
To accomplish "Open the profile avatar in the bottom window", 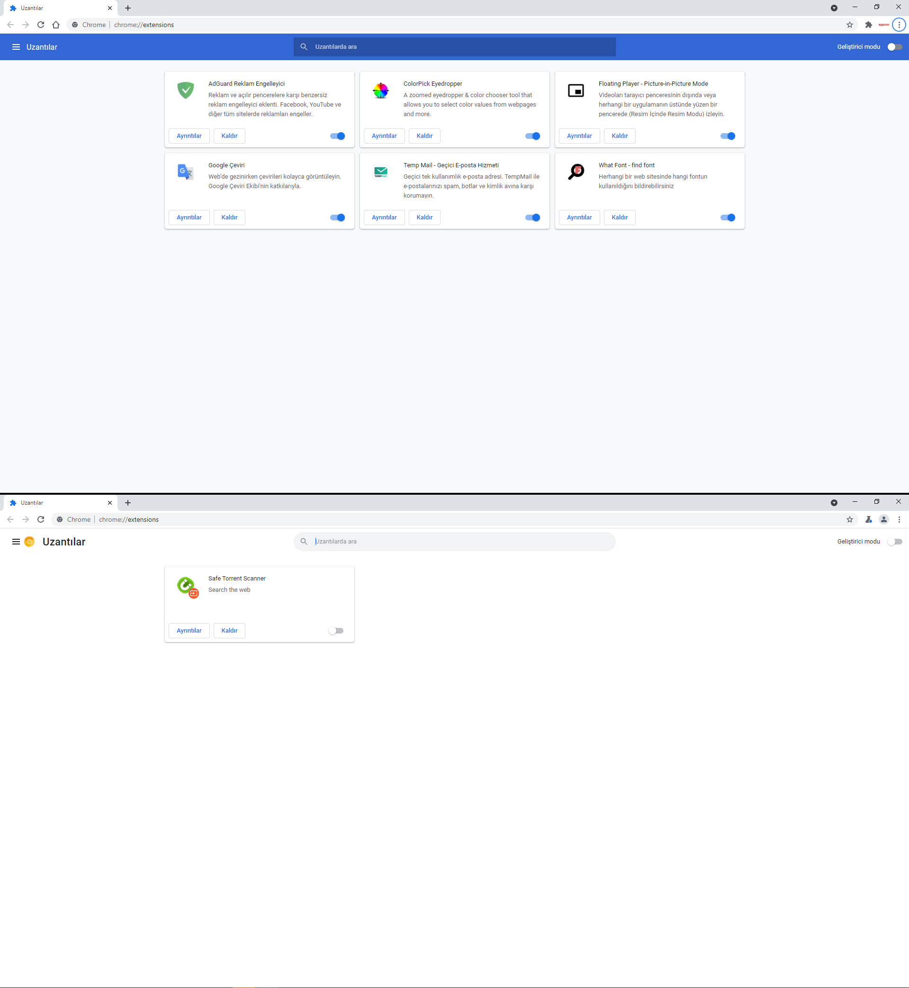I will (x=884, y=519).
